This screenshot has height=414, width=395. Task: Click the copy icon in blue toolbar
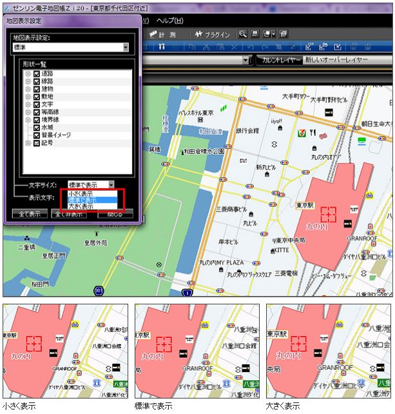tap(193, 47)
